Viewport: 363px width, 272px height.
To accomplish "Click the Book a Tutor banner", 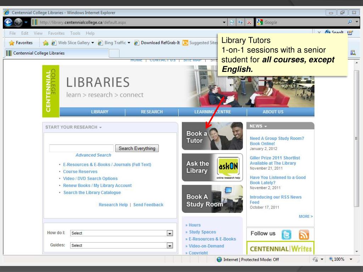I will tap(212, 136).
